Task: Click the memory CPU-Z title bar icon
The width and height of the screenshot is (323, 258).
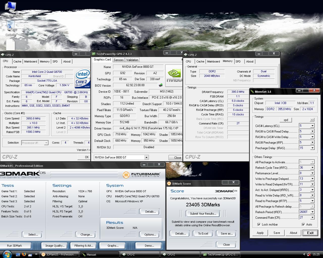Action: (186, 55)
